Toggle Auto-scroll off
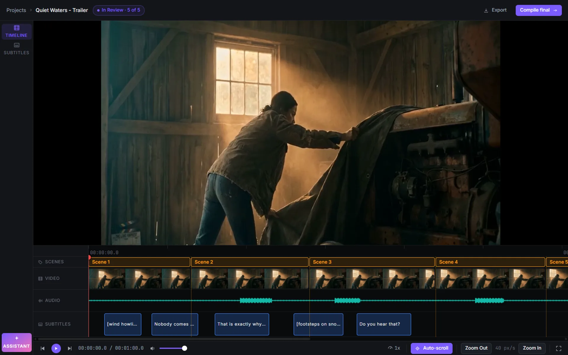Screen dimensions: 568x355 (x=432, y=348)
